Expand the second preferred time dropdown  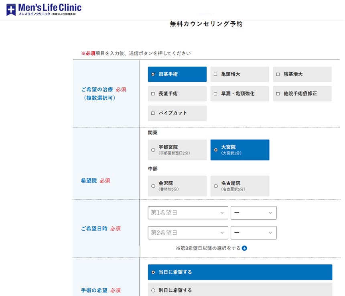point(253,233)
